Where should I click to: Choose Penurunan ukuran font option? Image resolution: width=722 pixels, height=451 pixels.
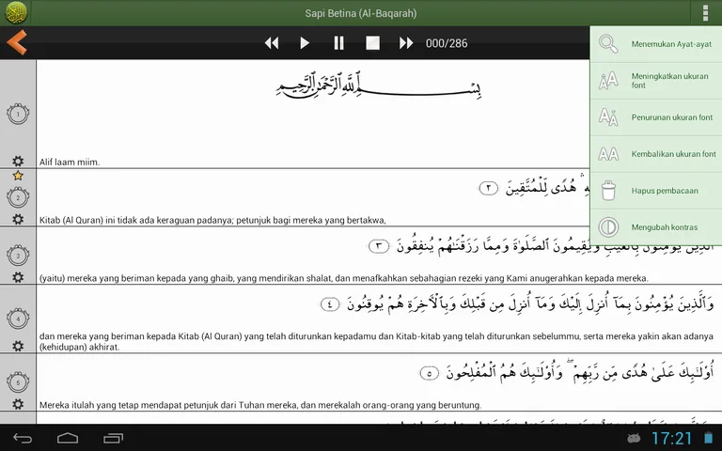click(x=655, y=117)
